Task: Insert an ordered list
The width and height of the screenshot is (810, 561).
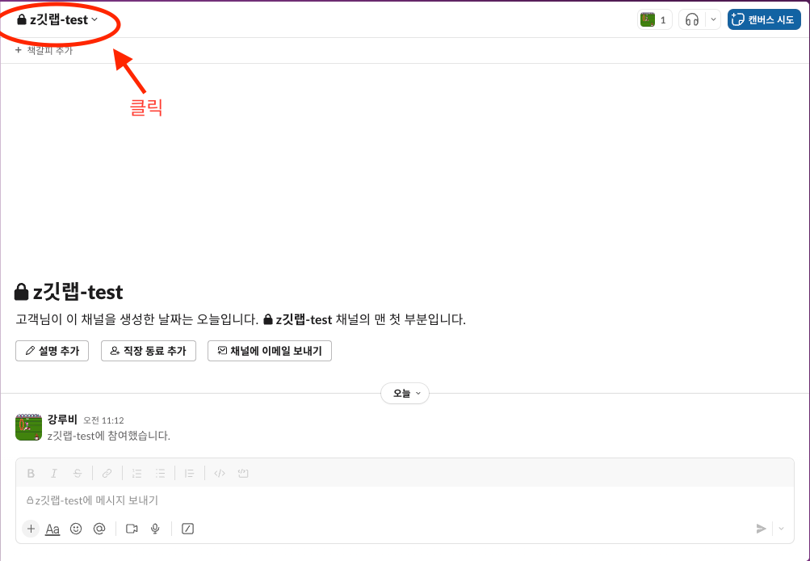Action: click(136, 473)
